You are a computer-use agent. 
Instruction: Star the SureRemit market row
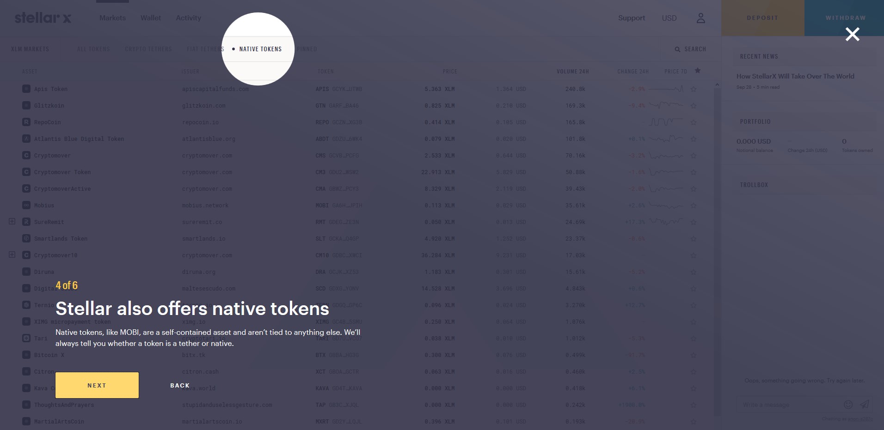point(694,222)
